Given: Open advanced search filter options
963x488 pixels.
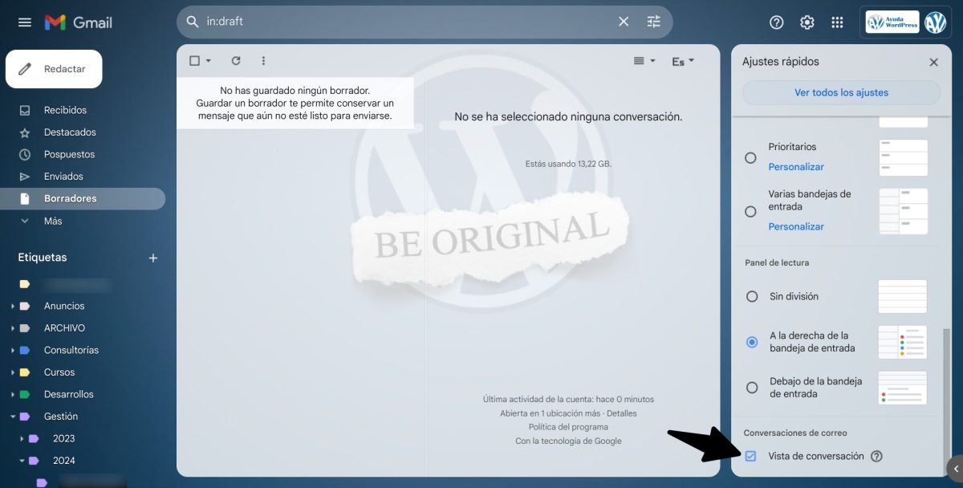Looking at the screenshot, I should [654, 22].
